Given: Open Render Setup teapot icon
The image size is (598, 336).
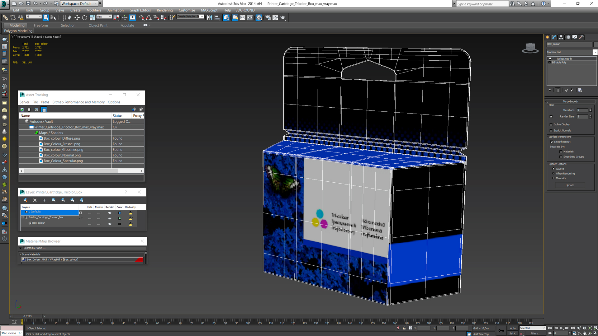Looking at the screenshot, I should pyautogui.click(x=268, y=18).
